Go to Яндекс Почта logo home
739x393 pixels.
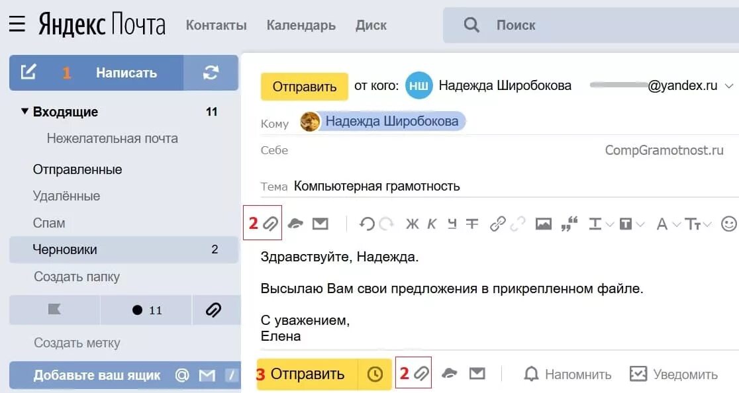pos(102,24)
